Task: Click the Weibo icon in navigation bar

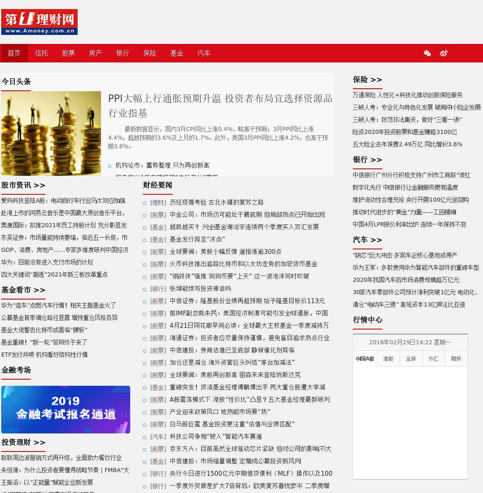Action: (x=444, y=53)
